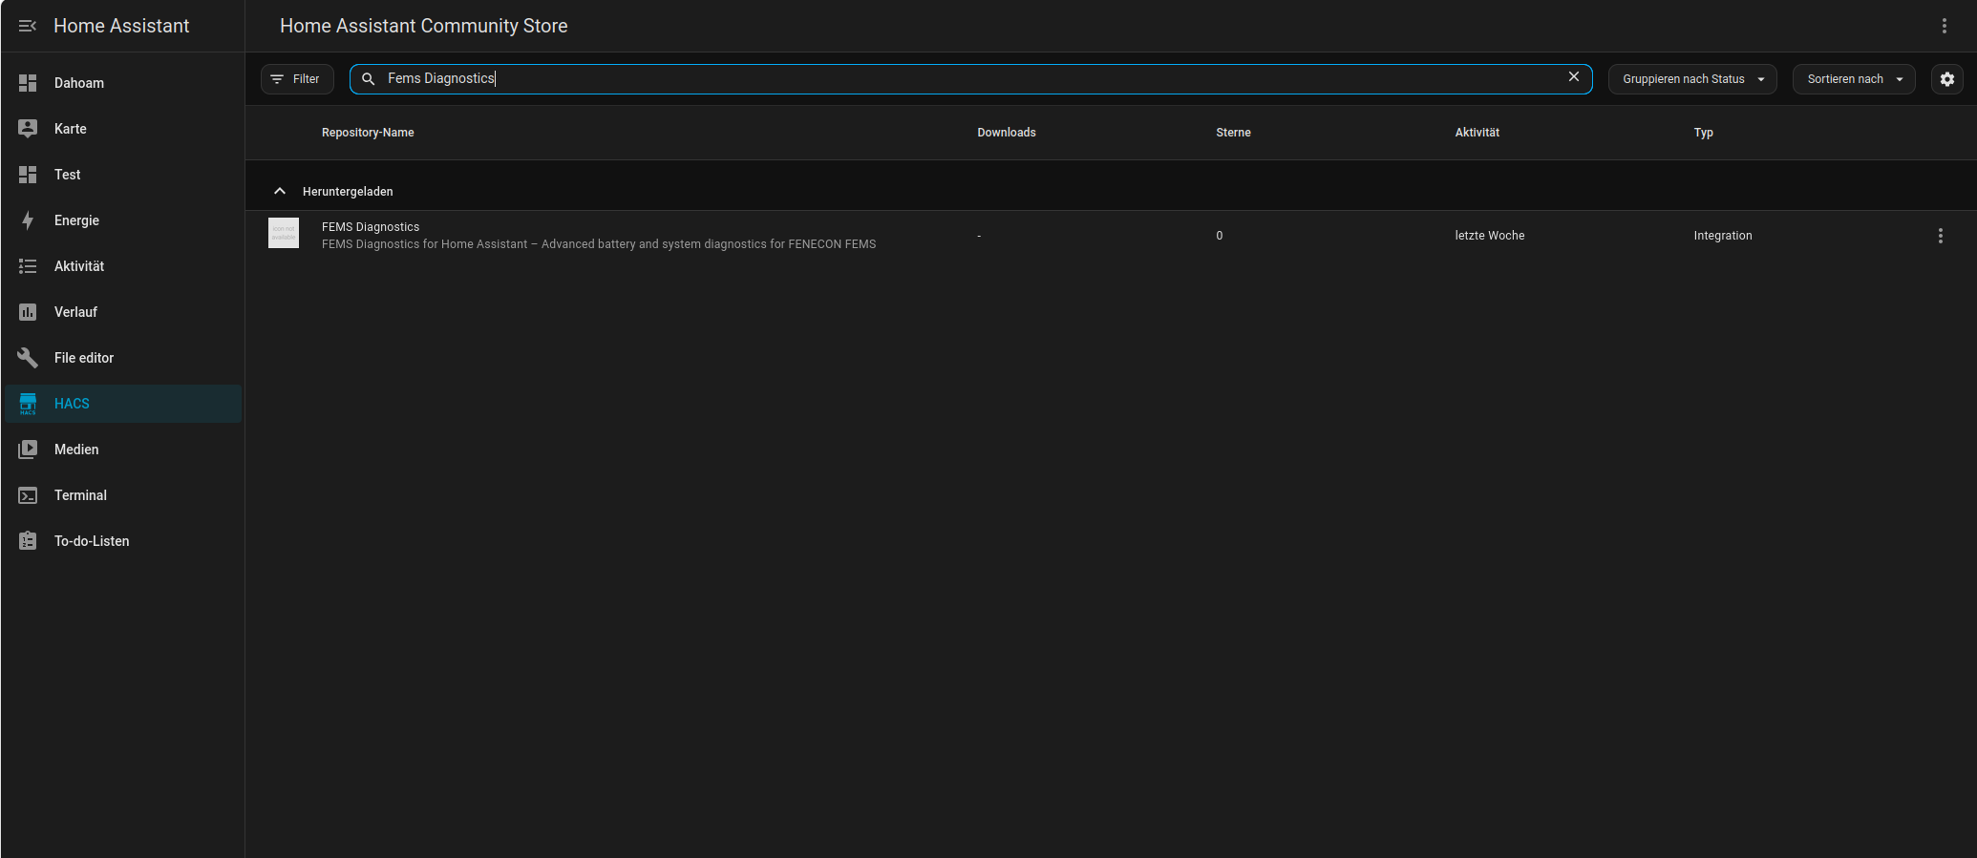Viewport: 1977px width, 858px height.
Task: Open the Filter panel
Action: [297, 79]
